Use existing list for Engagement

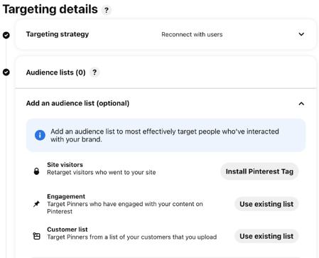[x=266, y=204]
